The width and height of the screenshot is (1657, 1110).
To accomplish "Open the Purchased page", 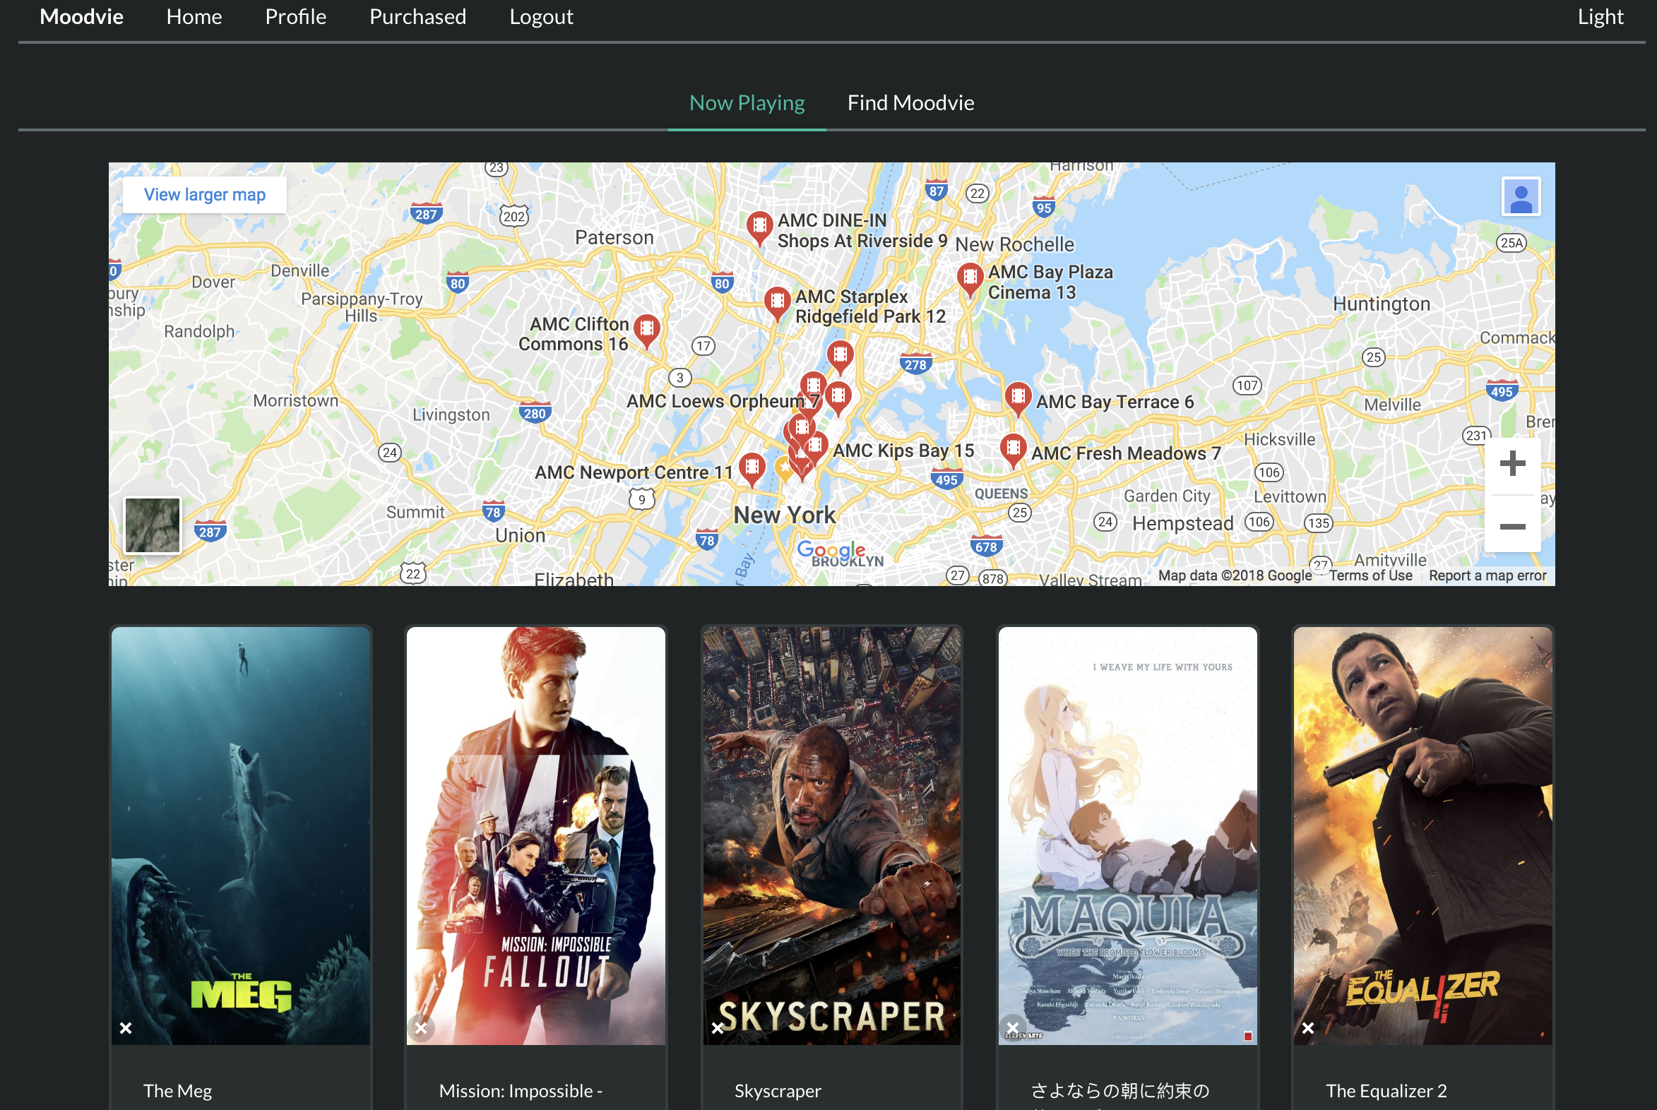I will 418,17.
